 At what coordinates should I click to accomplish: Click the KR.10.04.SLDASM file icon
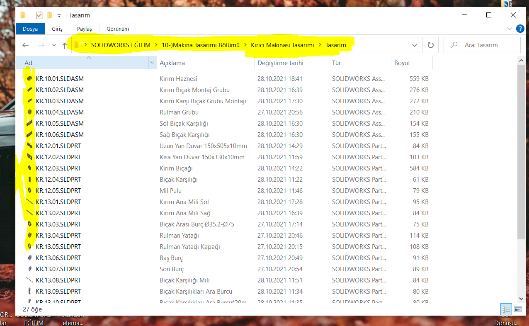29,112
